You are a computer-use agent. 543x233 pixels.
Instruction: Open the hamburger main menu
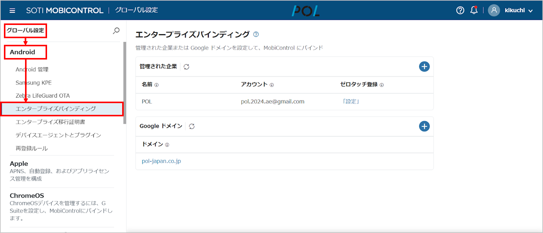click(x=12, y=11)
